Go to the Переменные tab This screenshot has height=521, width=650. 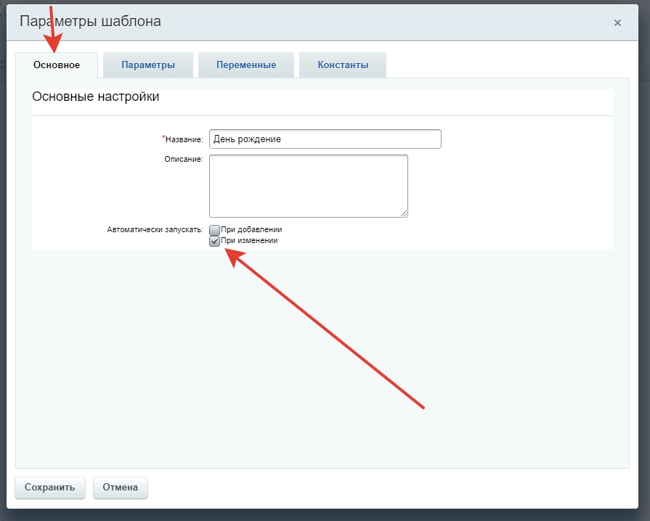246,65
